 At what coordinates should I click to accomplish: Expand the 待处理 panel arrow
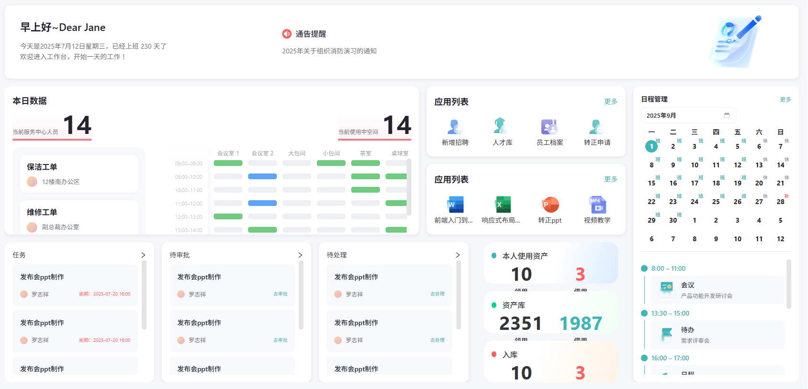[458, 255]
